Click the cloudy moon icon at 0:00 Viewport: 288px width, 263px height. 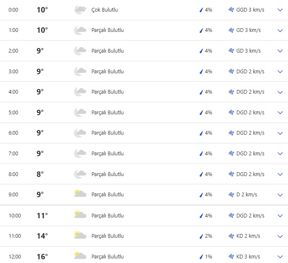coord(80,10)
